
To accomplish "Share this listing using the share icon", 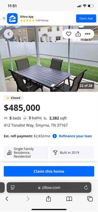I will click(x=78, y=34).
